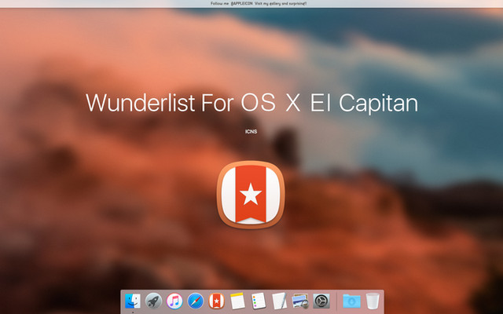Open Reminders app in the dock
The image size is (503, 314).
point(259,301)
